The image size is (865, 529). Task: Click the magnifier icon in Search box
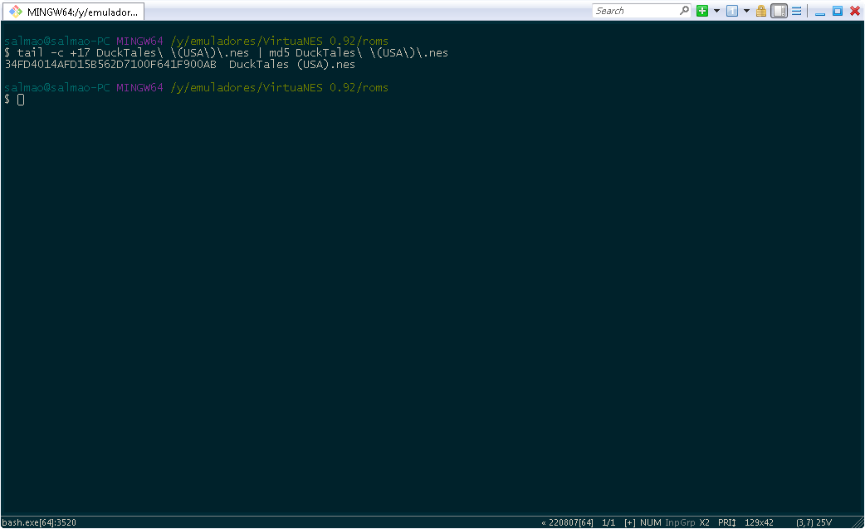pos(684,11)
